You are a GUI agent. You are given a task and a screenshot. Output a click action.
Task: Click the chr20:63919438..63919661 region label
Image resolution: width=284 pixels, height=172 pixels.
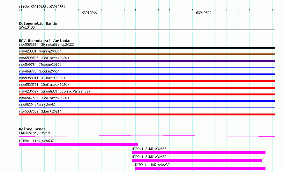tap(42, 7)
